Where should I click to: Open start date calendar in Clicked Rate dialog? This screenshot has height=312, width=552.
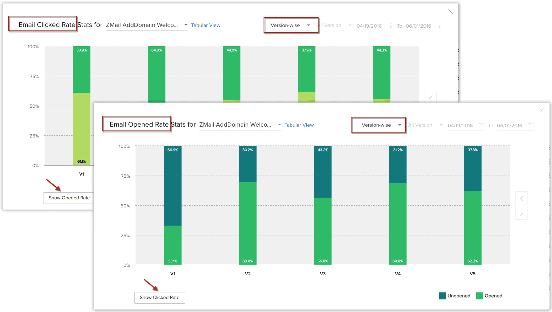(390, 26)
